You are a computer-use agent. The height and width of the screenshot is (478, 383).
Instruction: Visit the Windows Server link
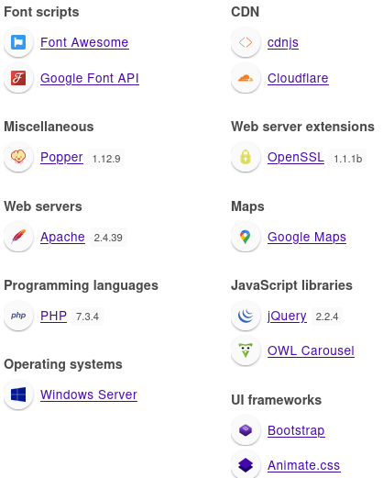pos(89,395)
